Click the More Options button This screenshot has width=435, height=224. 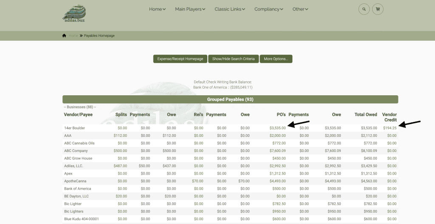pos(276,59)
